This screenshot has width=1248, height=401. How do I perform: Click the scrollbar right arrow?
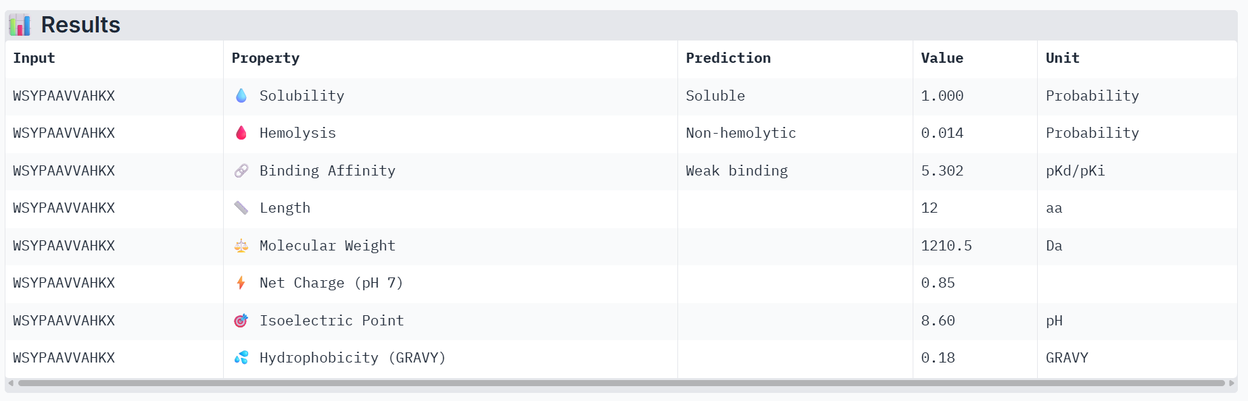coord(1232,383)
